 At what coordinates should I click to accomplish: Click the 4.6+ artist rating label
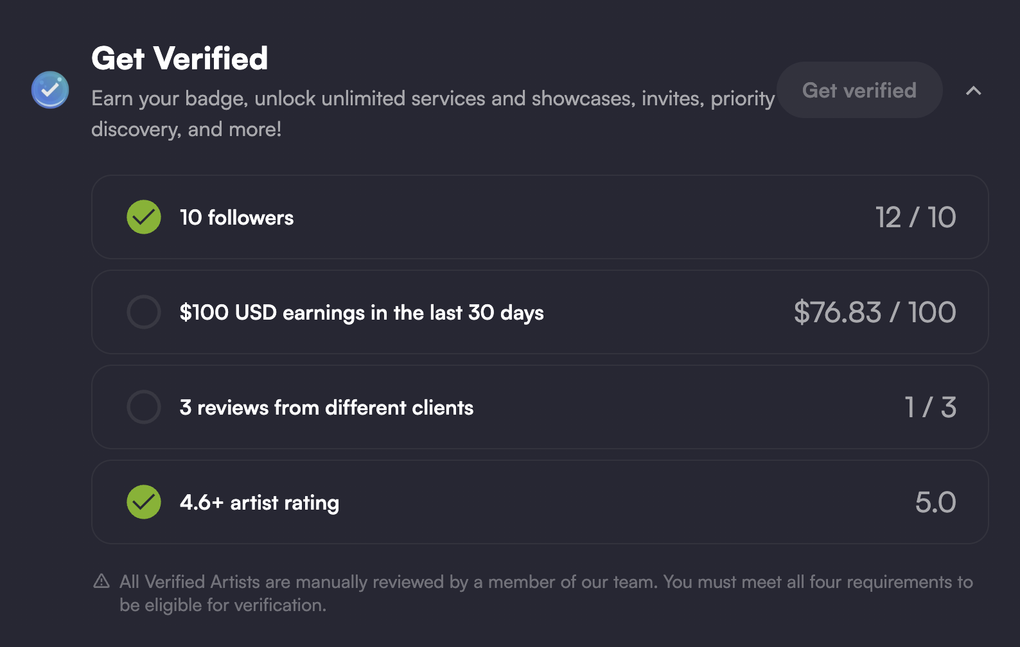click(x=259, y=503)
